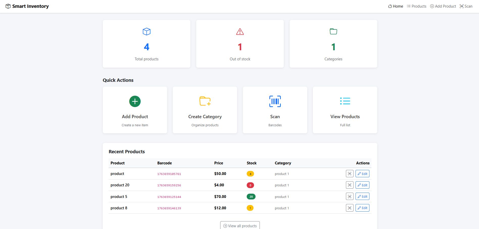Open Add Product in the top navigation
Image resolution: width=479 pixels, height=229 pixels.
(443, 6)
